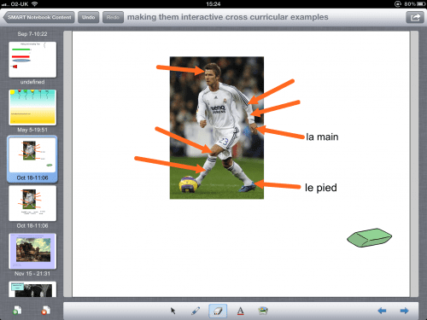Tap the Wi-Fi signal icon
Viewport: 427px width, 320px height.
click(x=35, y=4)
